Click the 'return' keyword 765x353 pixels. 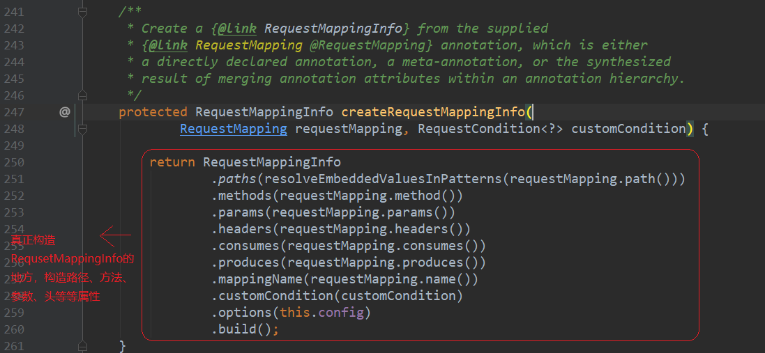[172, 162]
